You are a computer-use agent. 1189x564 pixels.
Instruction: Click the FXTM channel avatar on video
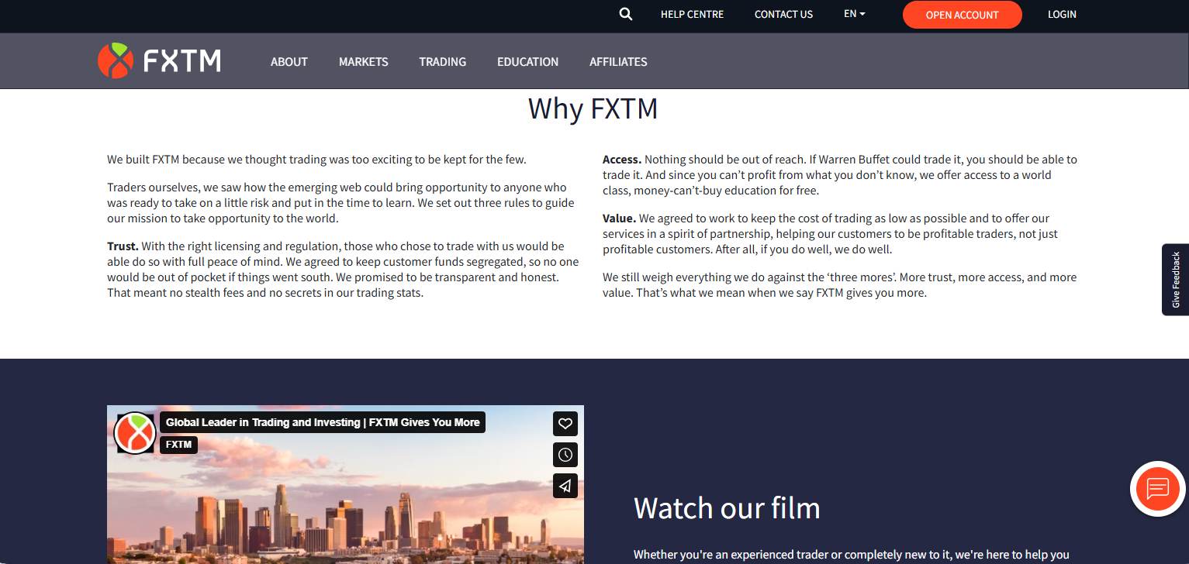[135, 432]
